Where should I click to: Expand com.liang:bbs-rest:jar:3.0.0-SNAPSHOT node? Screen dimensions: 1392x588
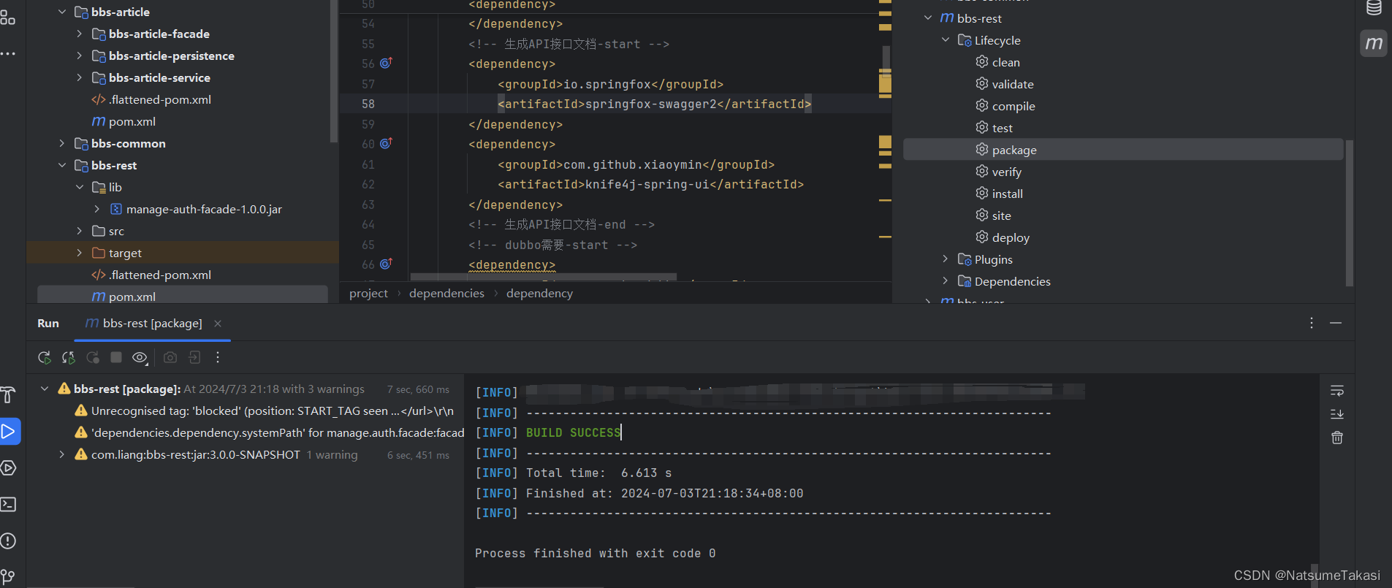coord(62,454)
